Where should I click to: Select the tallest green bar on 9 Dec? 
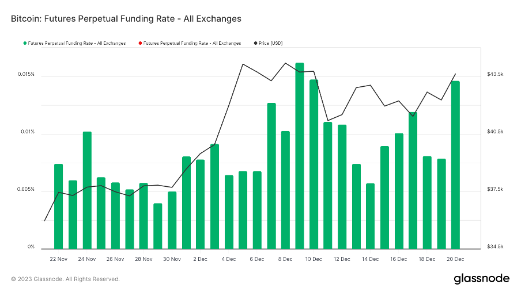click(300, 155)
